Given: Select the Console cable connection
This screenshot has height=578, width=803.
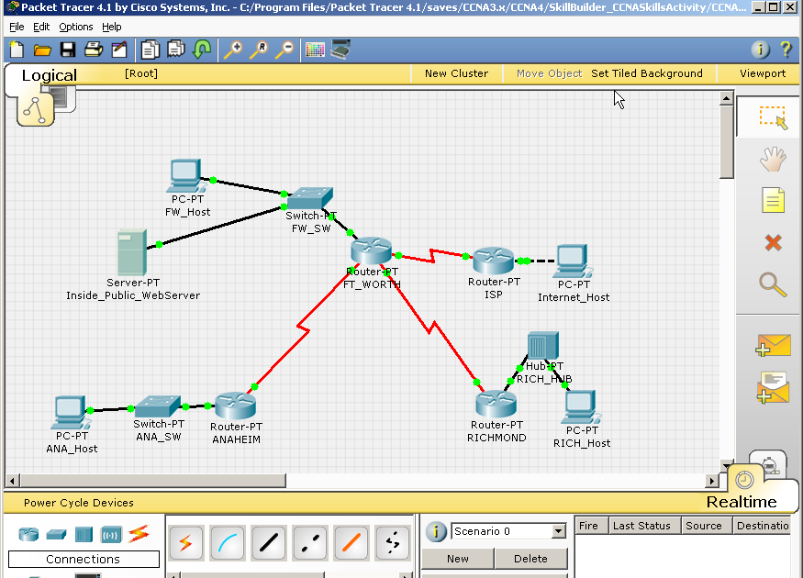Looking at the screenshot, I should click(x=227, y=543).
